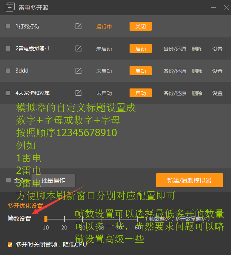Click the name text 3ddd
Image resolution: width=231 pixels, height=255 pixels.
tap(22, 71)
